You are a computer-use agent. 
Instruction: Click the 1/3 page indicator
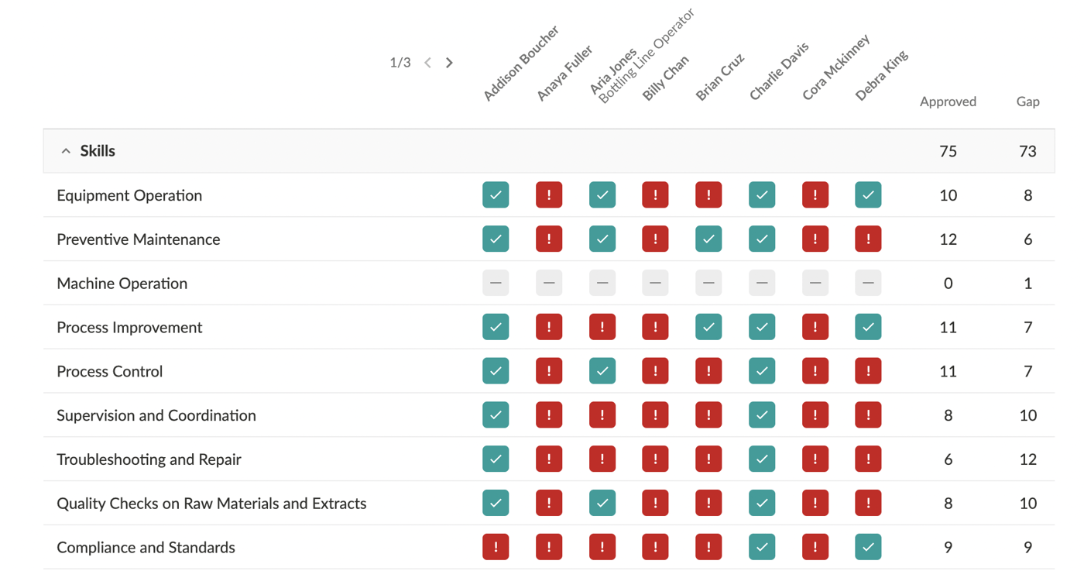(400, 62)
